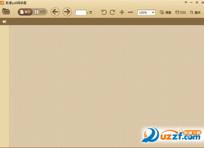Zoom in with the plus icon
Viewport: 204px width, 148px height.
122,13
